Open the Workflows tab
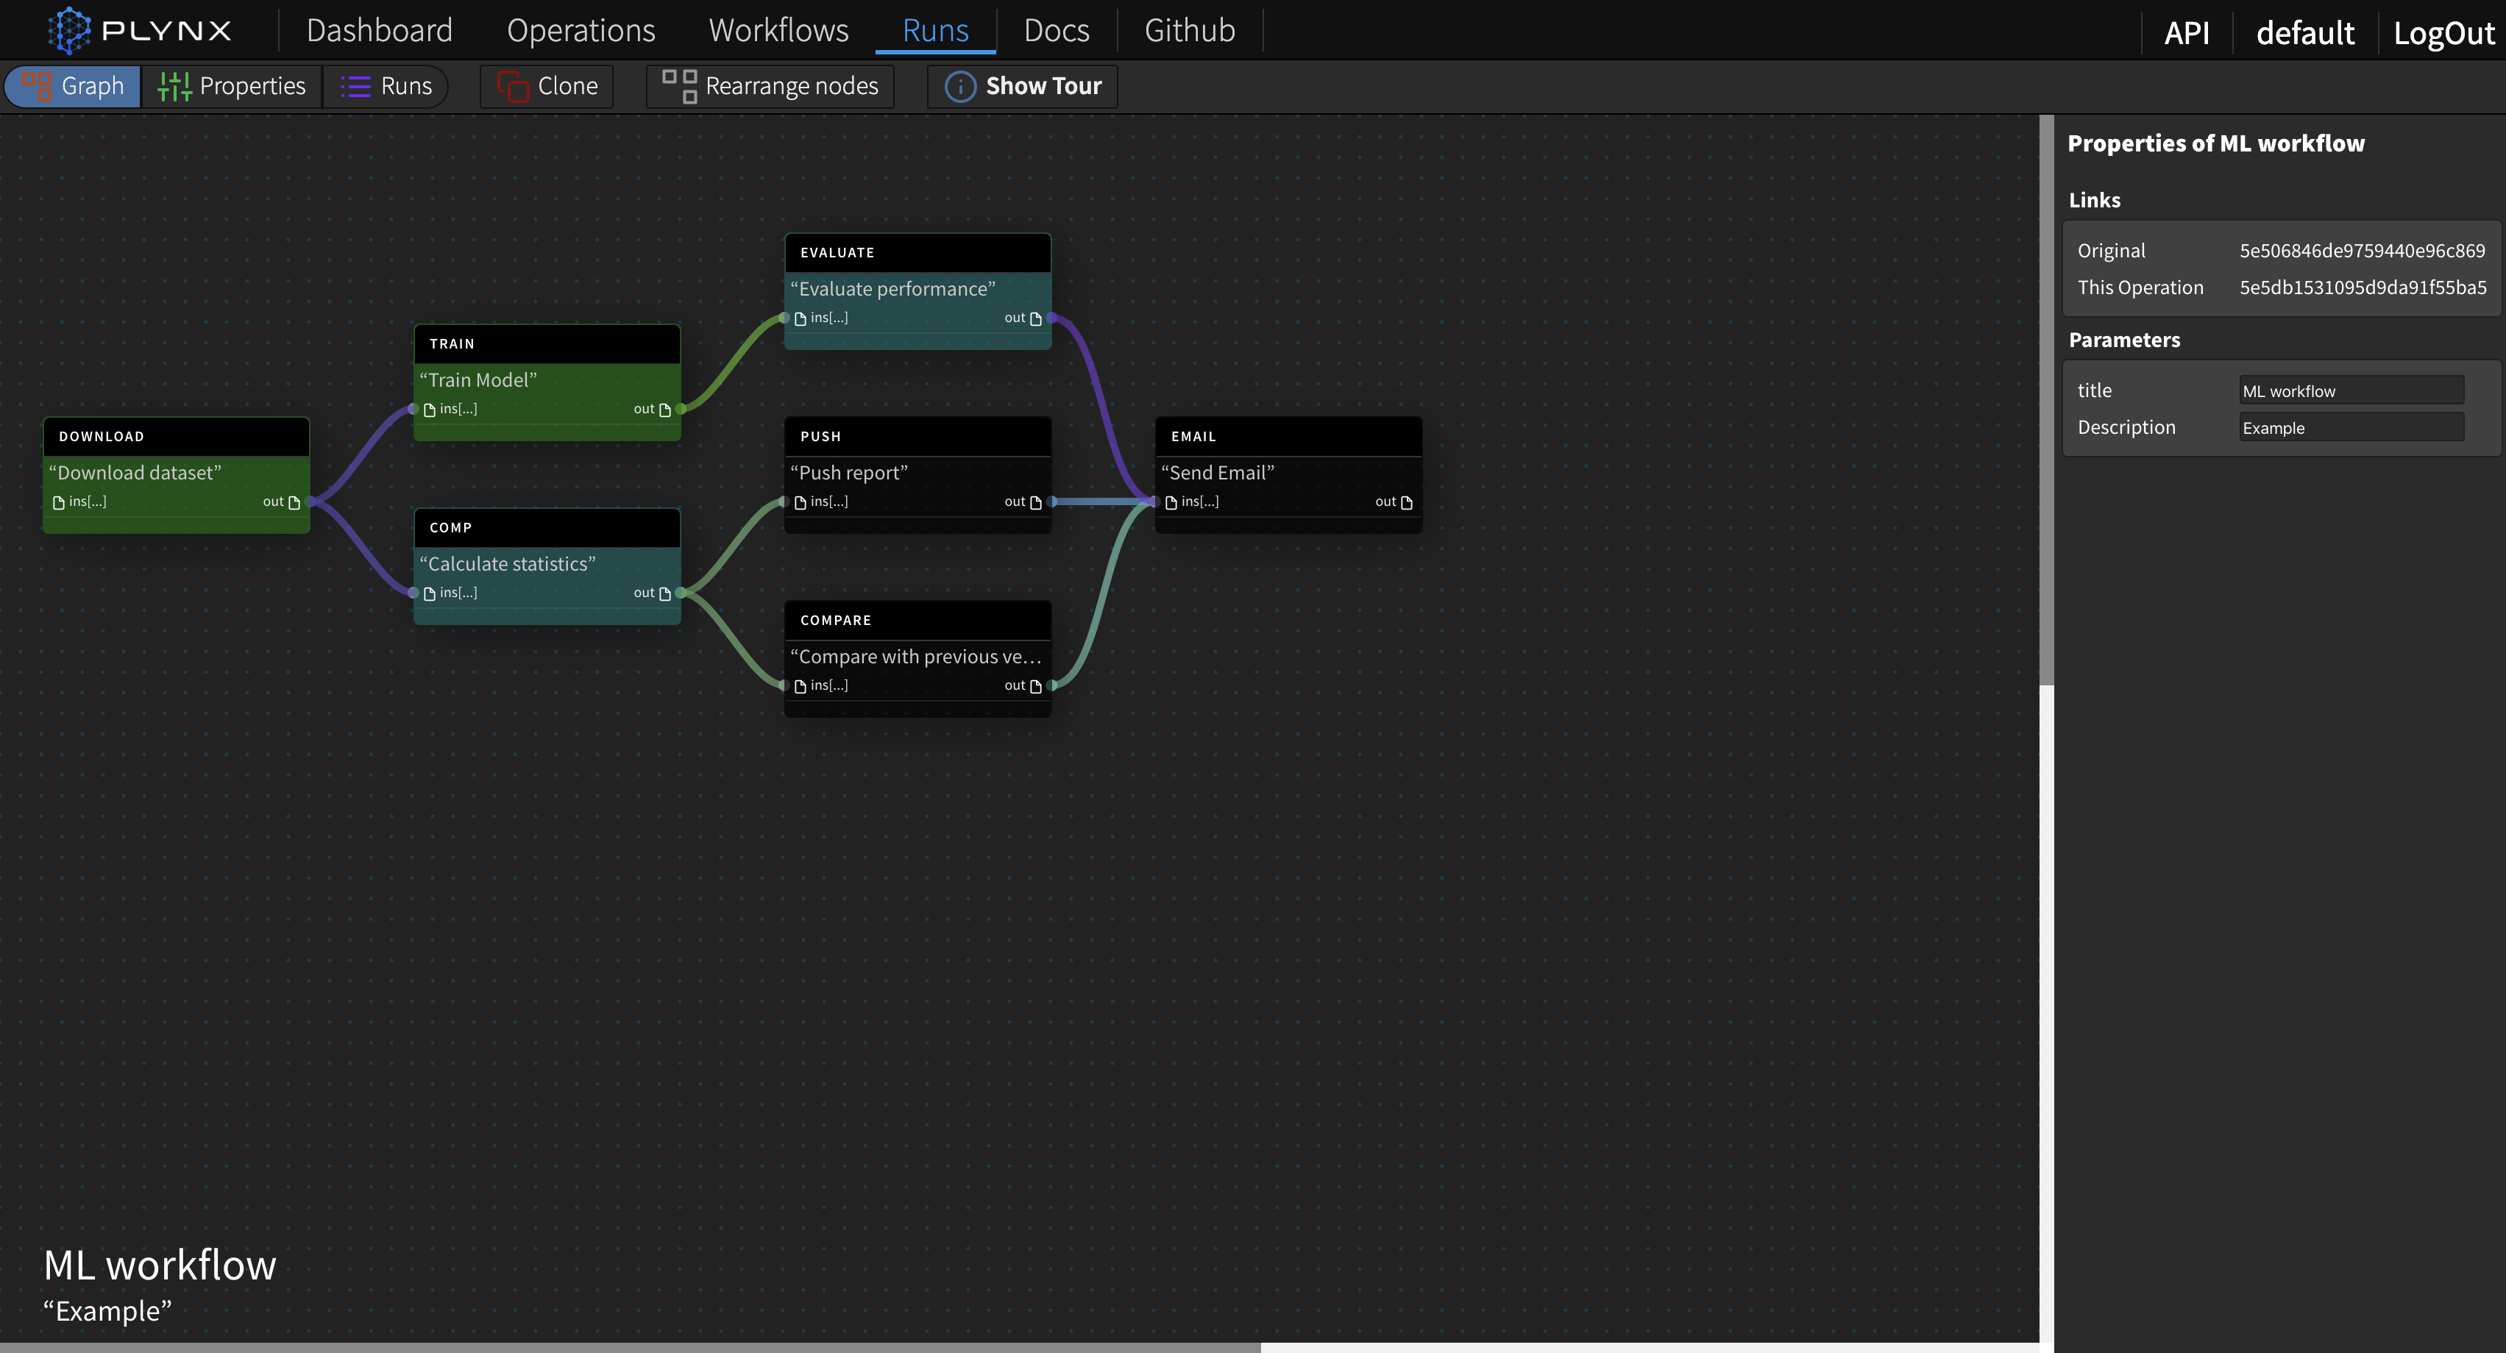2506x1353 pixels. [778, 30]
